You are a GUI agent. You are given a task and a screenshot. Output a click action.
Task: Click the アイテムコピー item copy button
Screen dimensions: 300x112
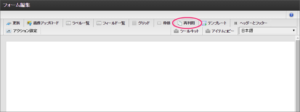pyautogui.click(x=220, y=31)
